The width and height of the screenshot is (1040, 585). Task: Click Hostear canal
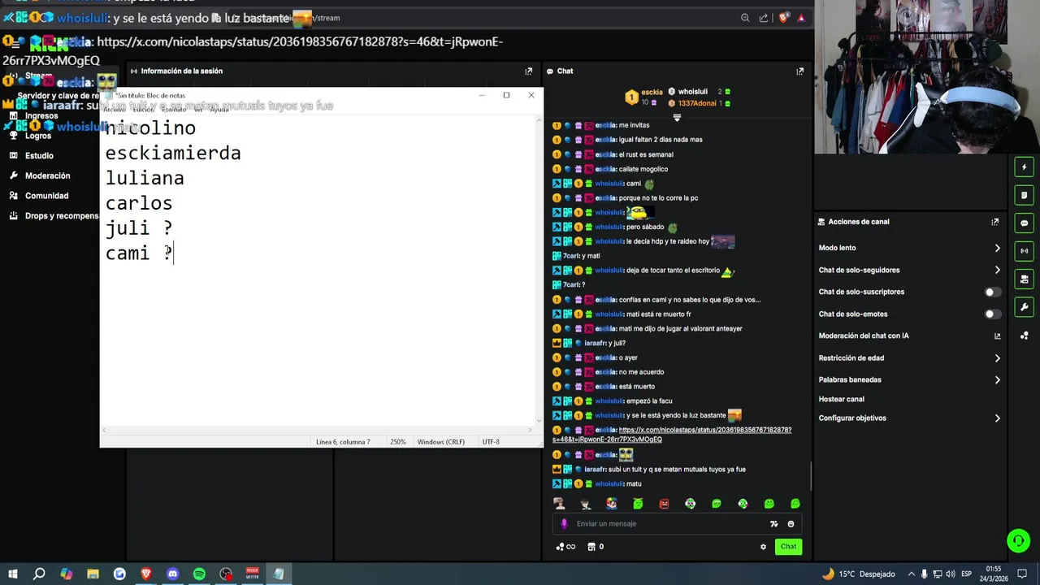(842, 399)
